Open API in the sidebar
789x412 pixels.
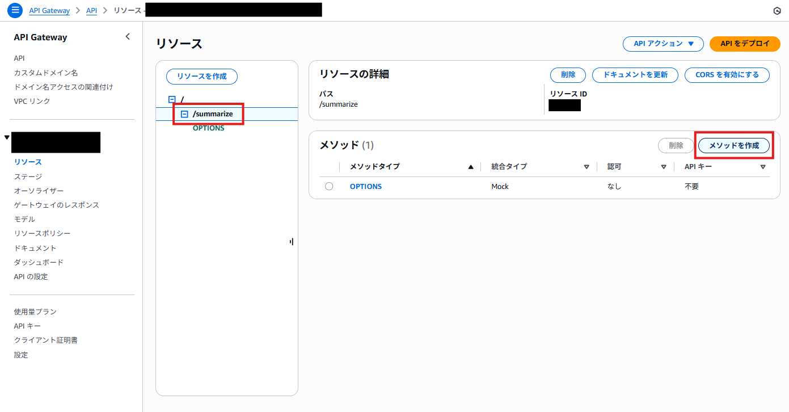(19, 58)
